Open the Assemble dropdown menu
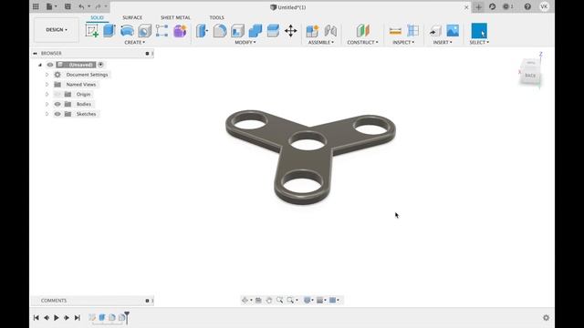The width and height of the screenshot is (584, 328). click(320, 43)
